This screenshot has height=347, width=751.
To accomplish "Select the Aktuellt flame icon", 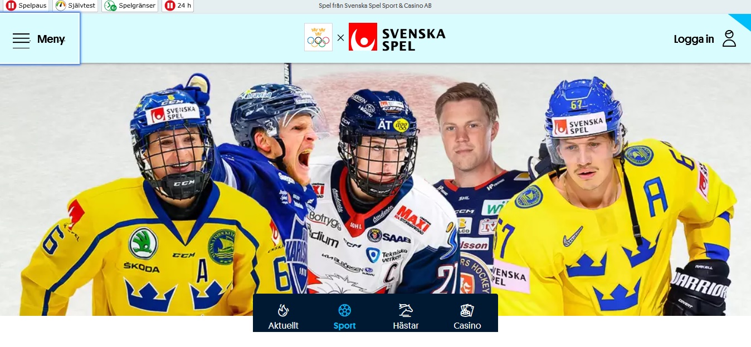I will (284, 310).
